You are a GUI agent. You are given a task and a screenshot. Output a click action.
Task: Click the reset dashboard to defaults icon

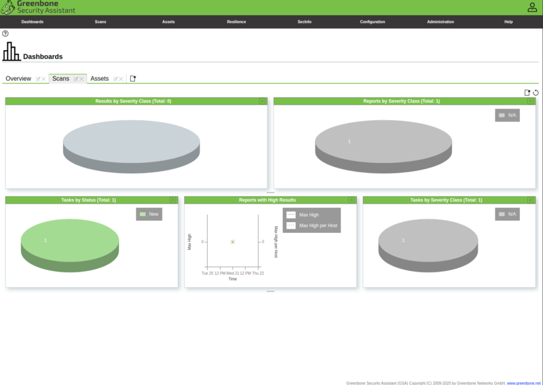[x=536, y=93]
